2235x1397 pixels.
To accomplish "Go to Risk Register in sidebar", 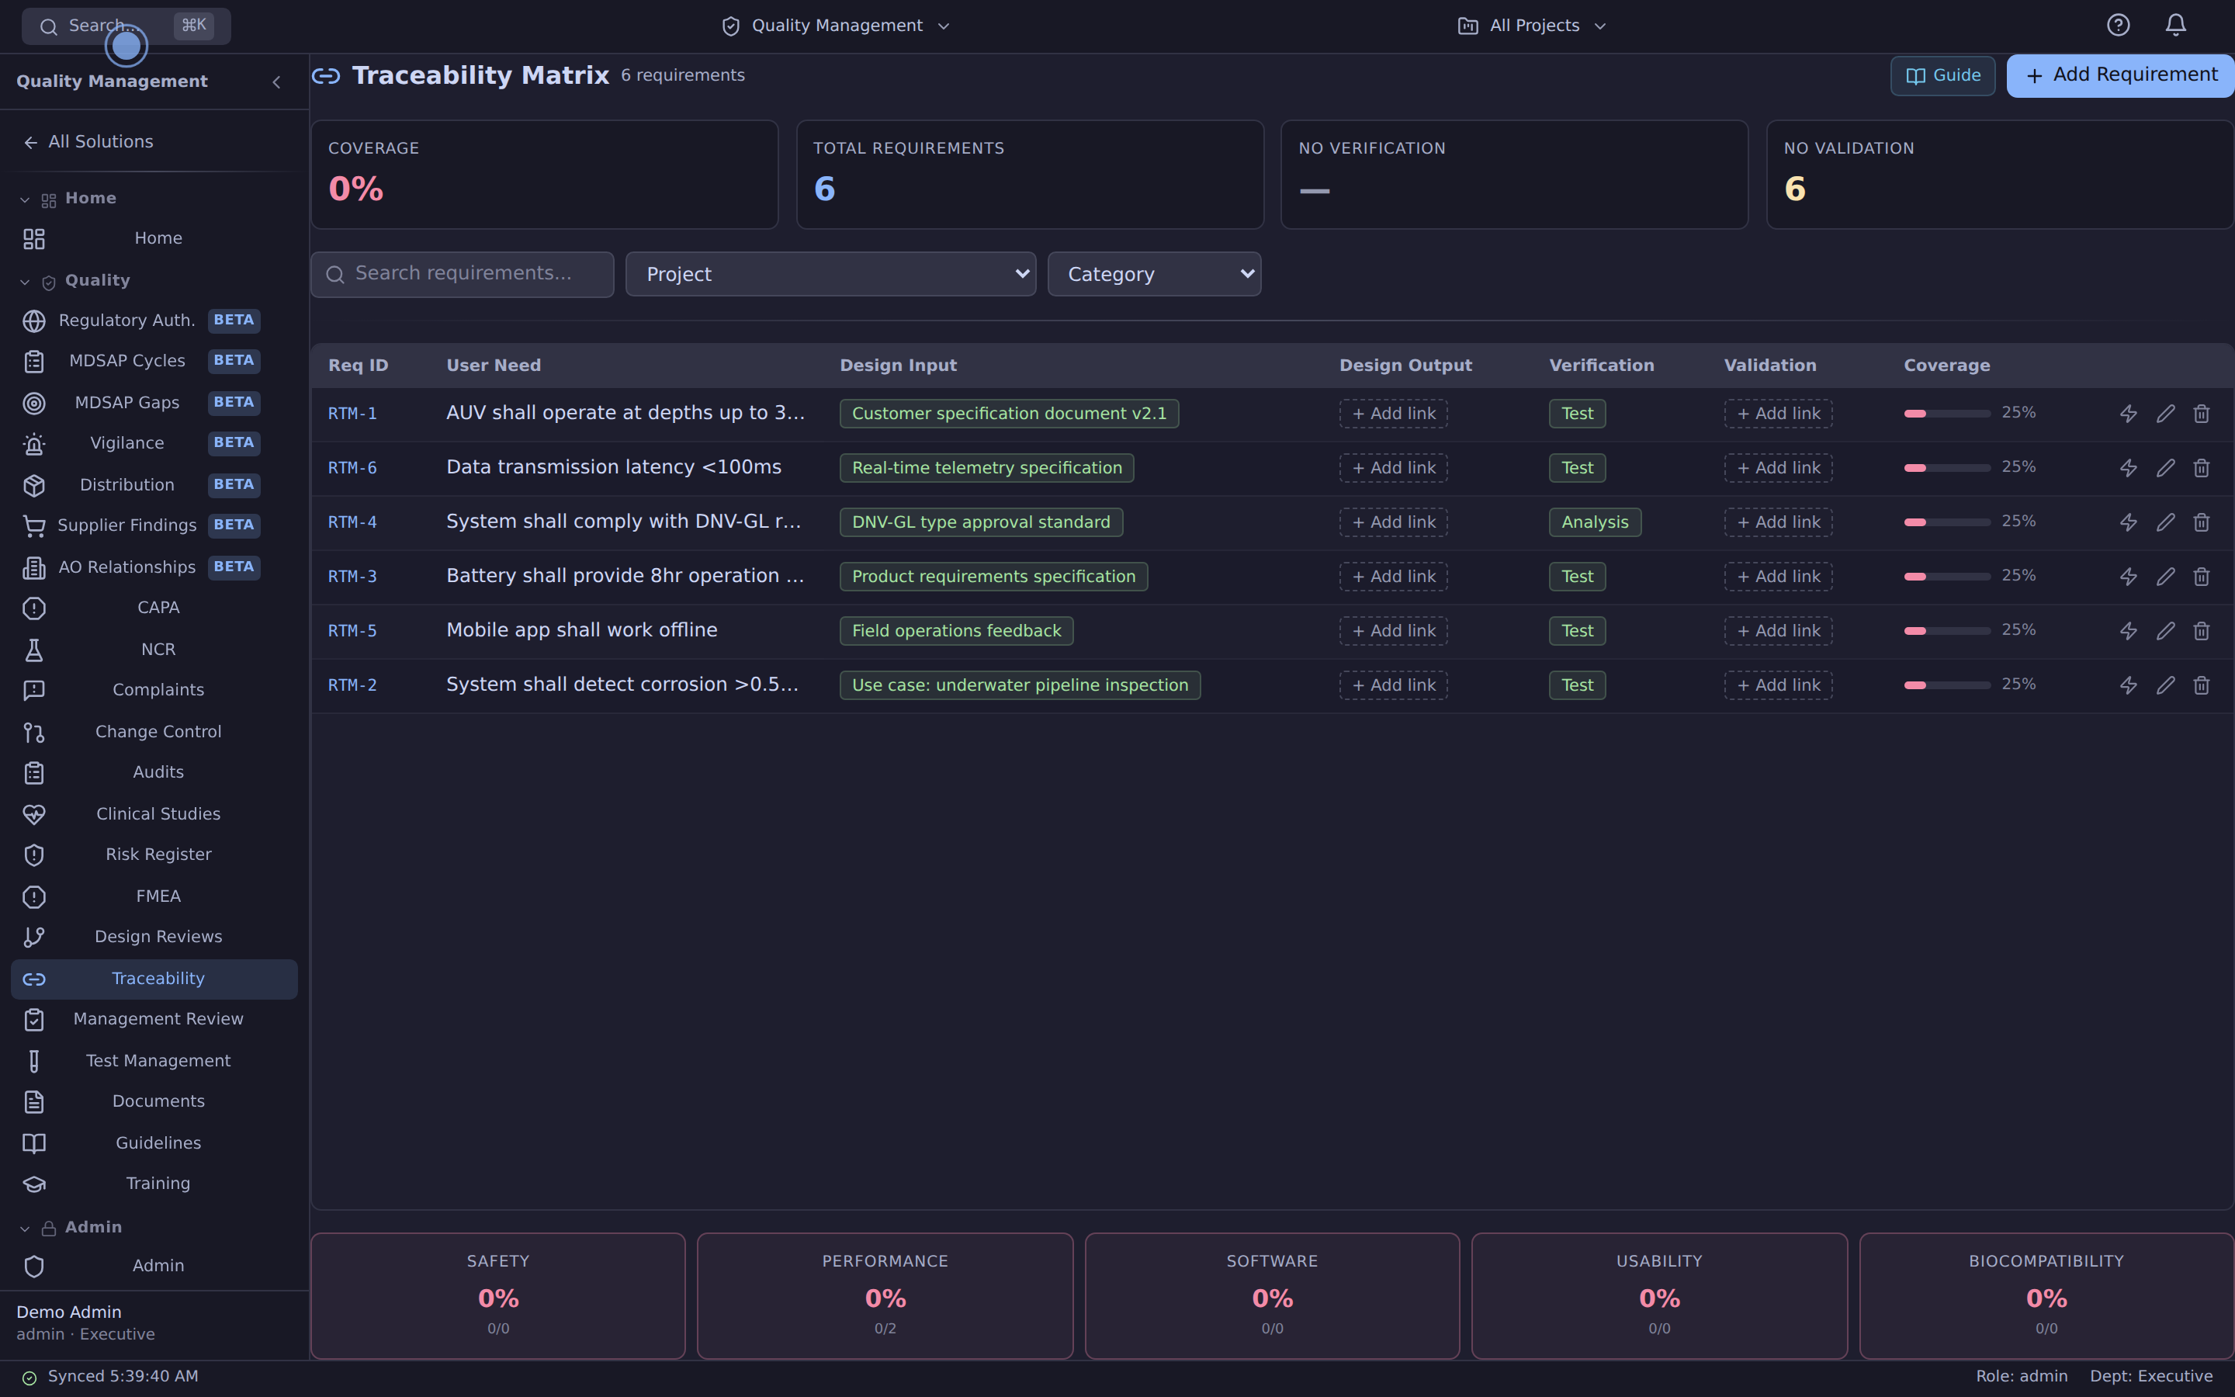I will 154,854.
